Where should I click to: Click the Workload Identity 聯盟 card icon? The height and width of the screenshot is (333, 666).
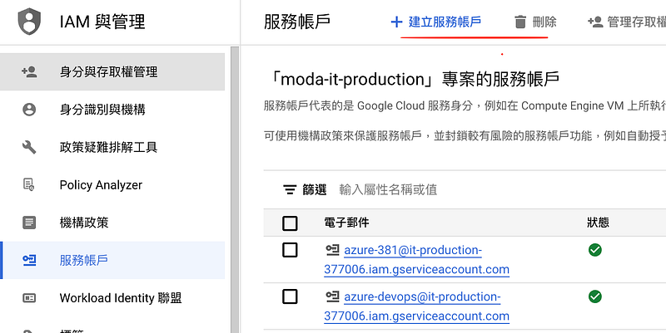coord(29,298)
